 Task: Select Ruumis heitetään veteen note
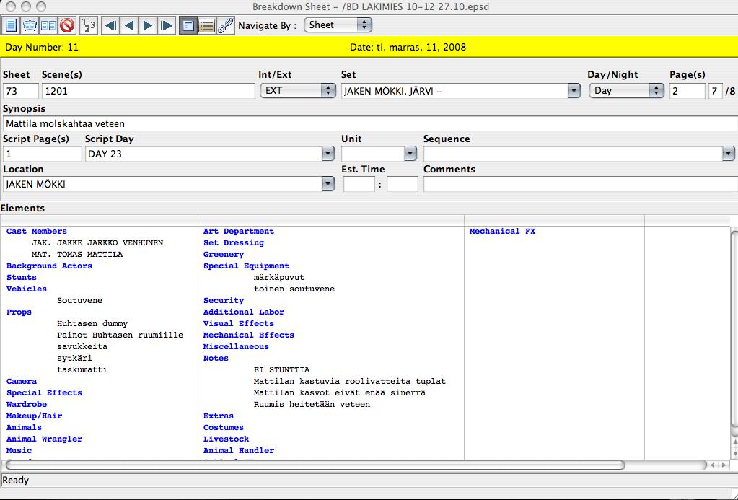pyautogui.click(x=312, y=405)
